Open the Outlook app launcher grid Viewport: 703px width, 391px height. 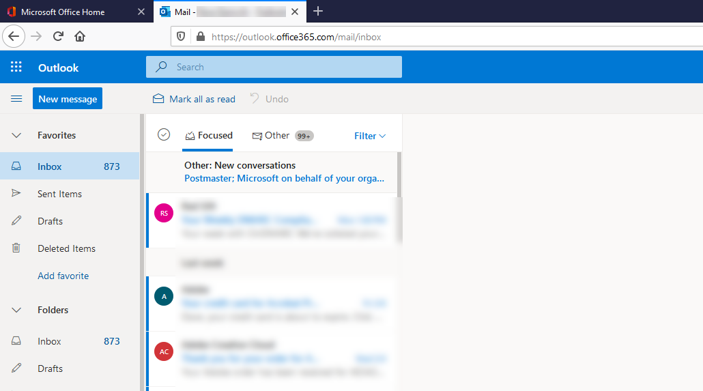coord(16,68)
